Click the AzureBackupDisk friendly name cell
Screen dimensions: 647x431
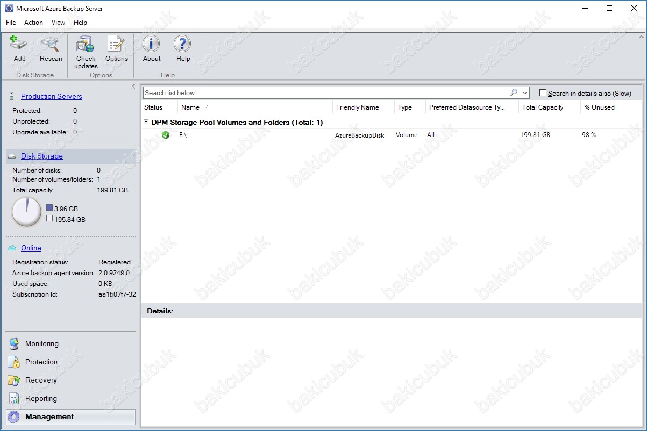pyautogui.click(x=360, y=135)
